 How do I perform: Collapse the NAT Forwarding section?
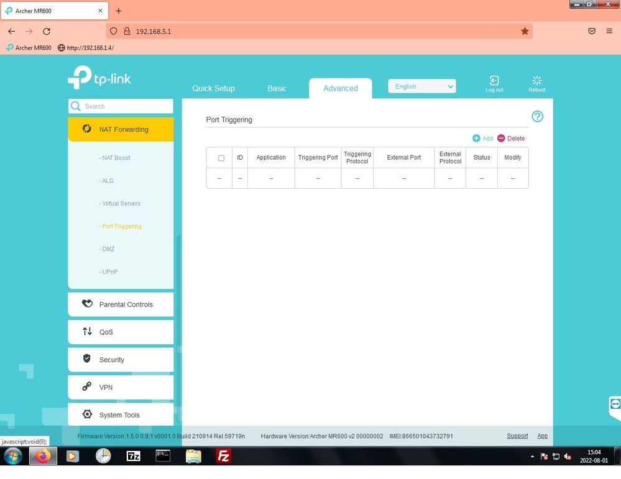[121, 129]
